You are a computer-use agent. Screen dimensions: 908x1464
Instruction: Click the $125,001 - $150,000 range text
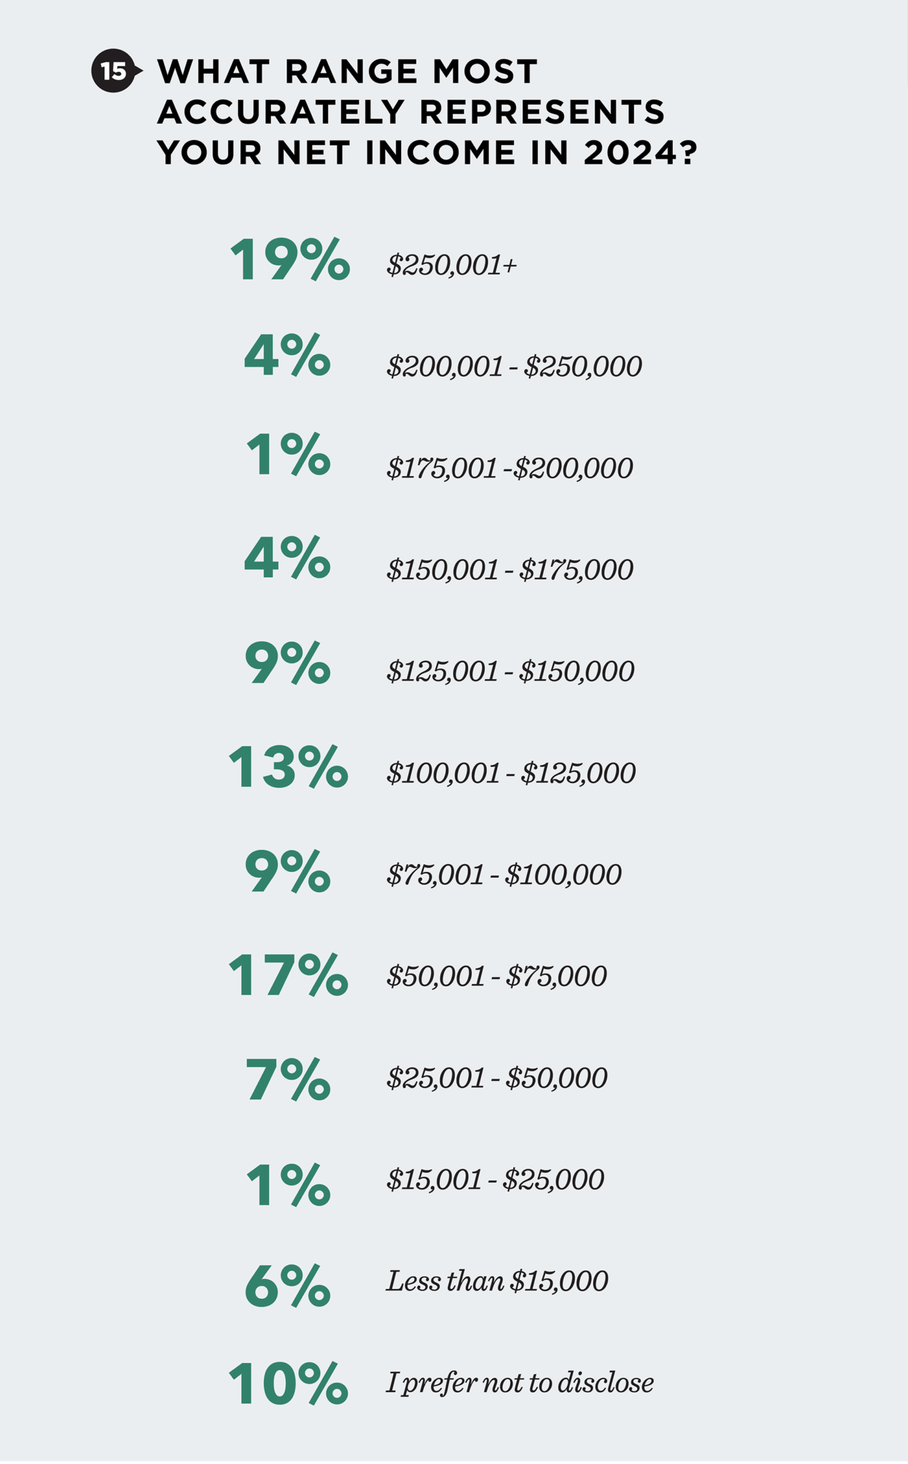click(x=510, y=671)
